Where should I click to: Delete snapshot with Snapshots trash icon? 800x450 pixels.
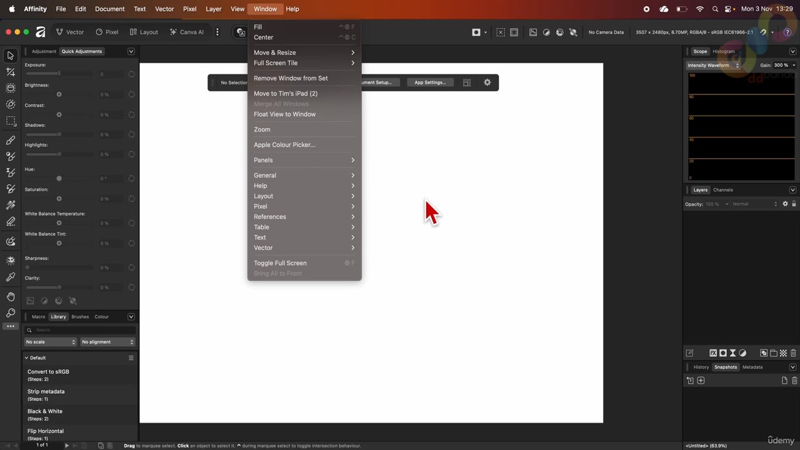point(794,380)
